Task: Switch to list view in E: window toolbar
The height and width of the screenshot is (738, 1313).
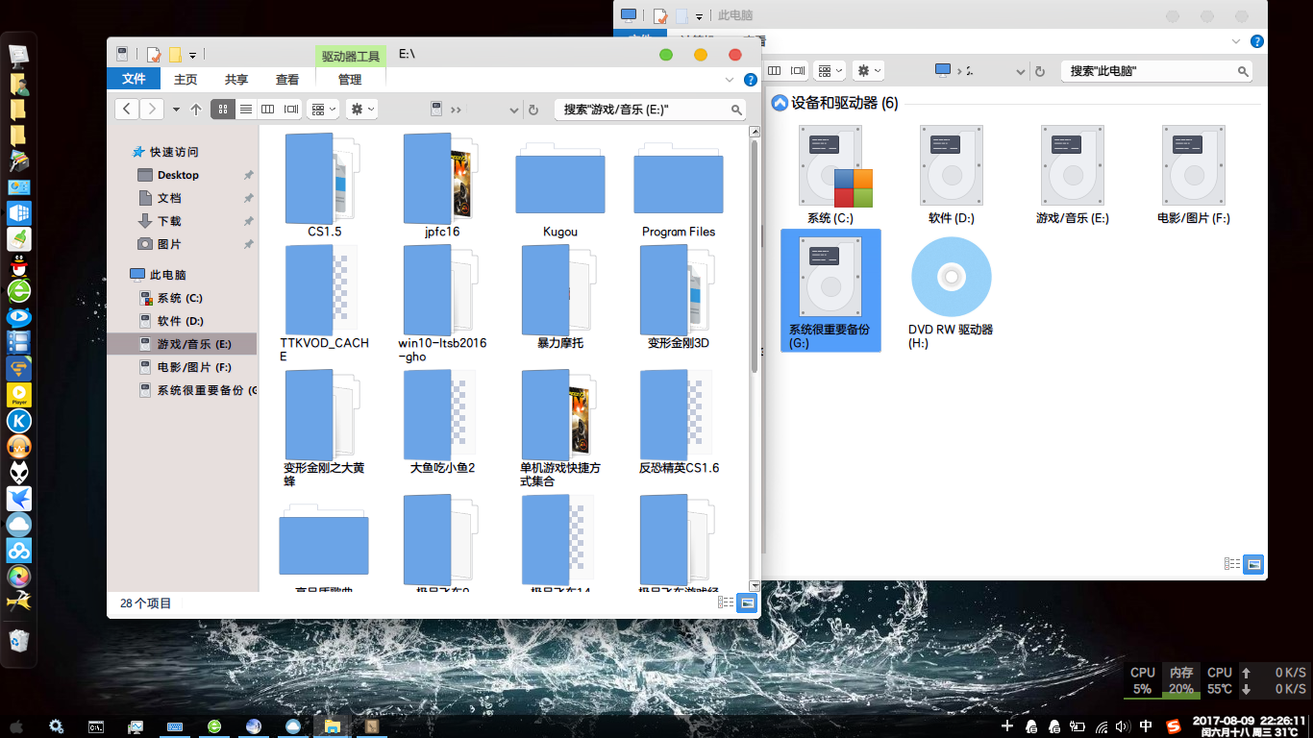Action: point(246,110)
